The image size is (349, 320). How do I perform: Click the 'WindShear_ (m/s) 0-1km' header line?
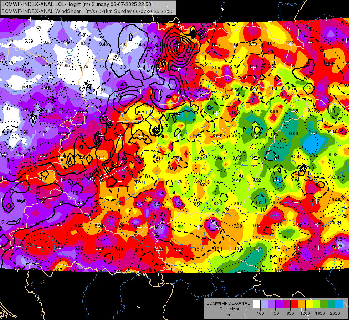point(87,11)
